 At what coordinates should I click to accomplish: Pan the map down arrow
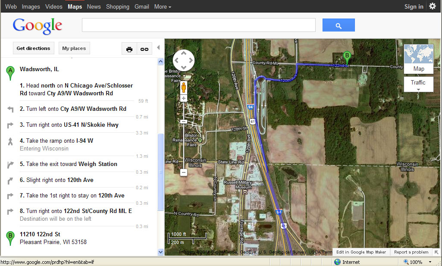[184, 67]
